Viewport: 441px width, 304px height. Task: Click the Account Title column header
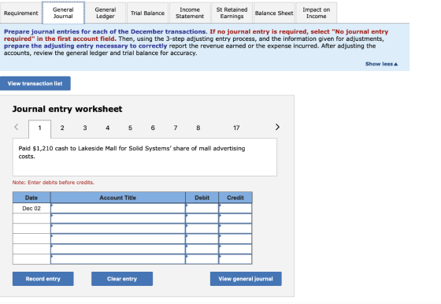[x=118, y=198]
